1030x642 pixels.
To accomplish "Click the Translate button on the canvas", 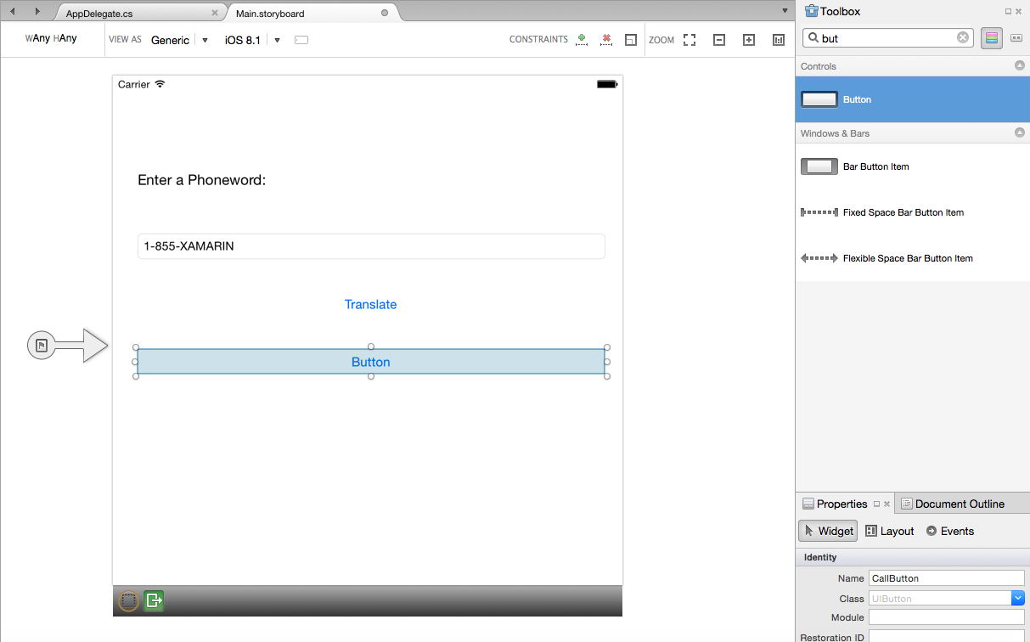I will pos(370,304).
